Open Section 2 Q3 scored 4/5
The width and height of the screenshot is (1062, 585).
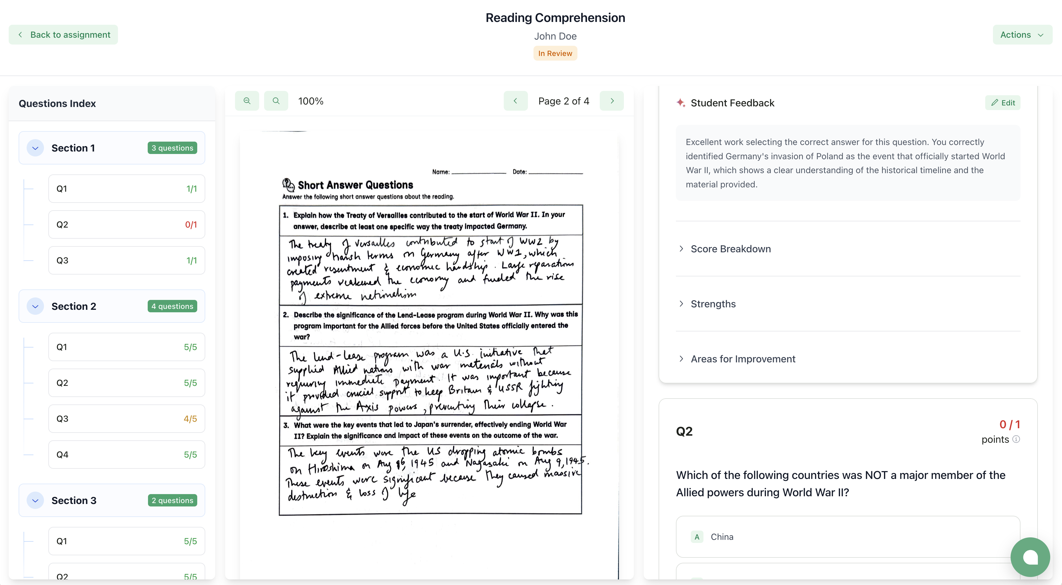coord(126,419)
